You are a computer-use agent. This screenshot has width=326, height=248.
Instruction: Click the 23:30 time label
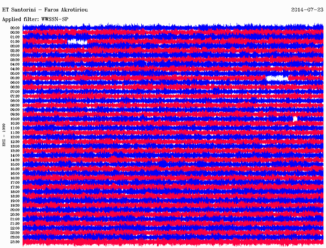click(x=15, y=242)
